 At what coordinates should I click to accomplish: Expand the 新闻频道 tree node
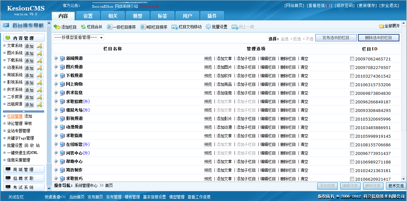coord(56,58)
